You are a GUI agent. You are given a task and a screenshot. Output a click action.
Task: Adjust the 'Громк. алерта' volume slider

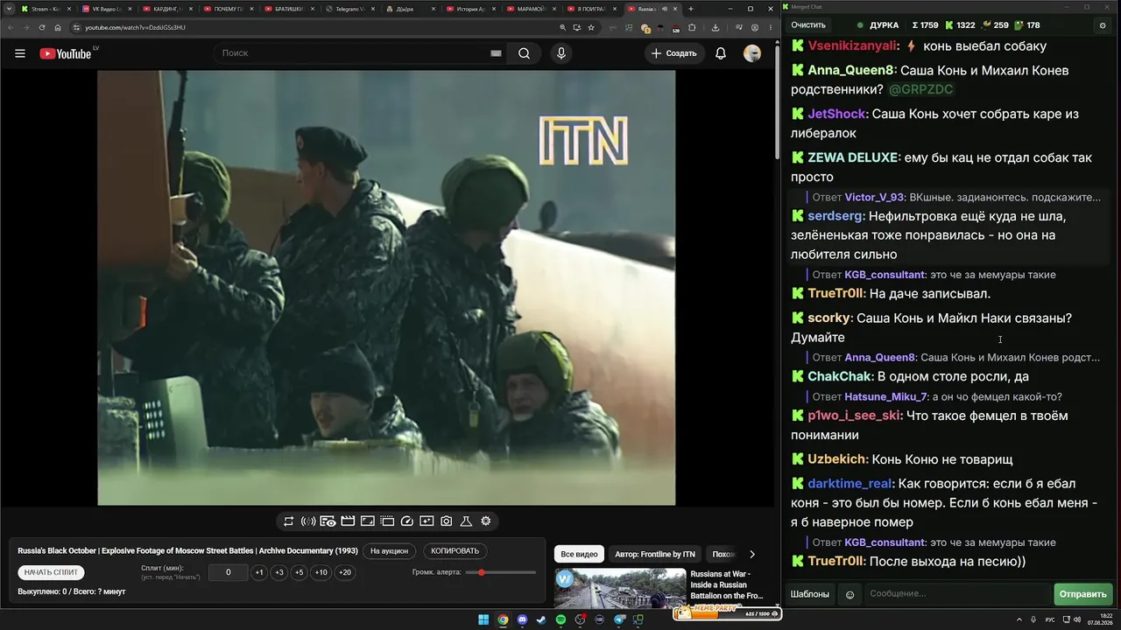coord(500,572)
